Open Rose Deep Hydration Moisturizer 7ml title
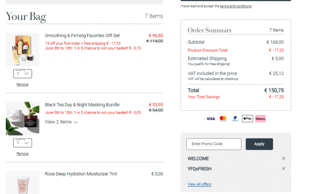 (x=81, y=174)
